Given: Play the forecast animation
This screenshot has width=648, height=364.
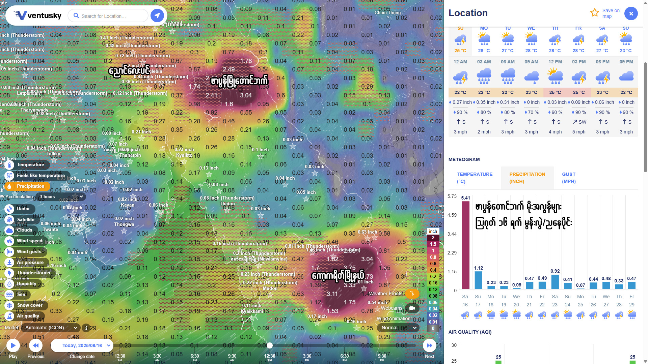Looking at the screenshot, I should (13, 345).
